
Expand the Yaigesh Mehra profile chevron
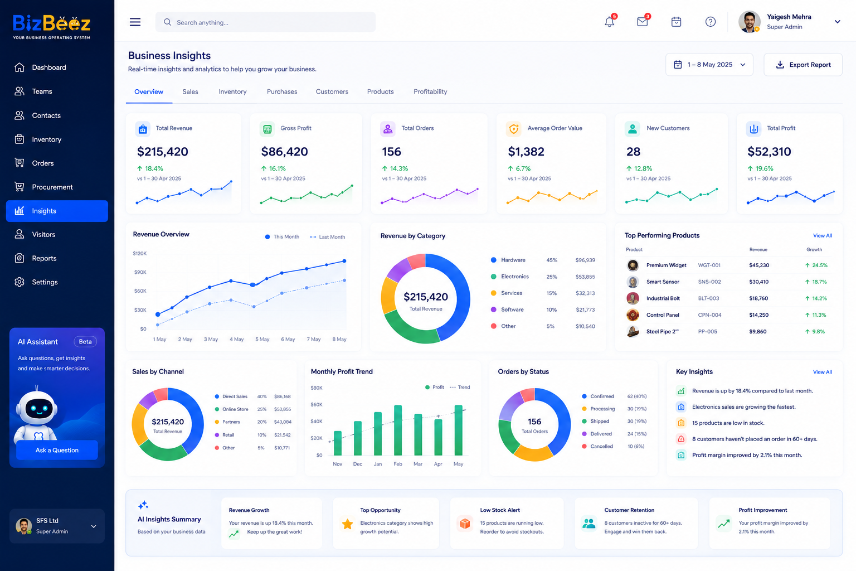click(837, 22)
